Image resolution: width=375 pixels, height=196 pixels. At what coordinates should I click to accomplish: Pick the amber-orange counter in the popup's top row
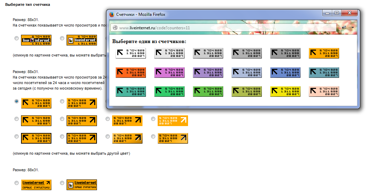coord(324,53)
